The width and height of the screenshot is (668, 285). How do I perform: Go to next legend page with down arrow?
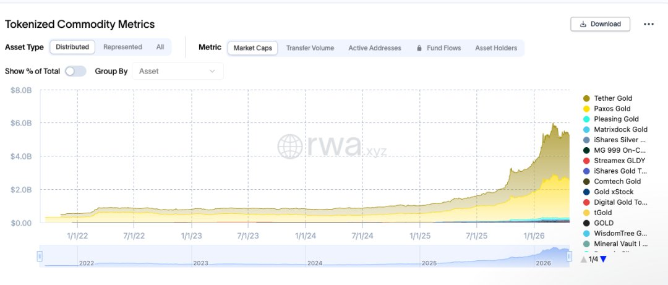coord(604,259)
